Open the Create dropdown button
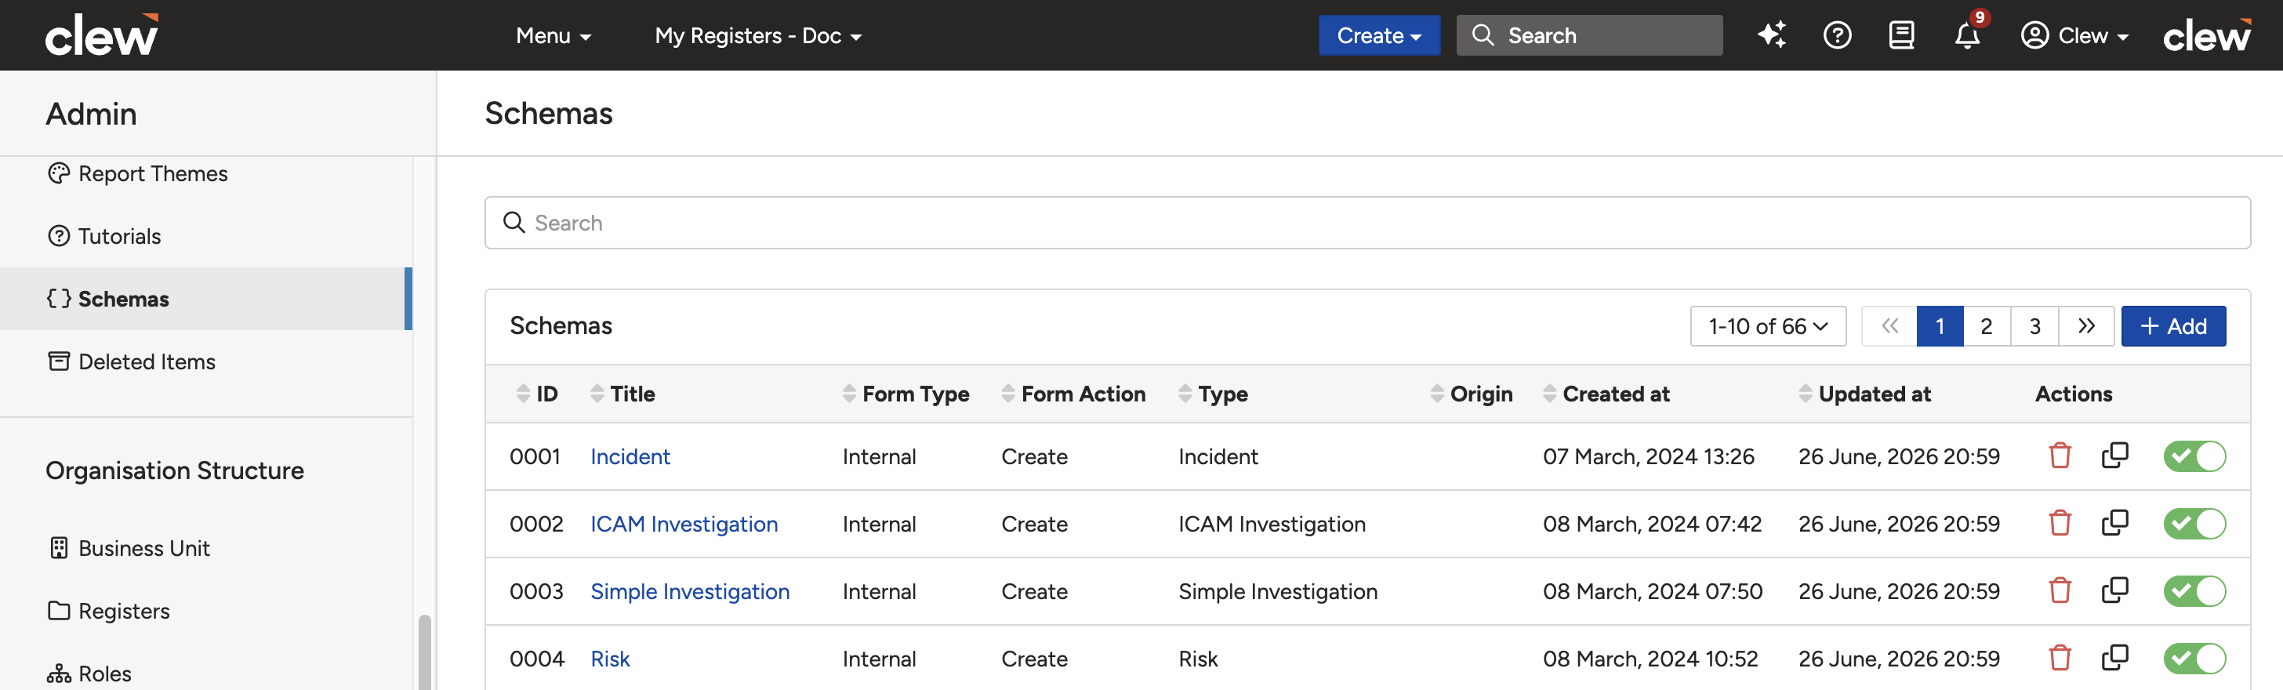 [1379, 35]
